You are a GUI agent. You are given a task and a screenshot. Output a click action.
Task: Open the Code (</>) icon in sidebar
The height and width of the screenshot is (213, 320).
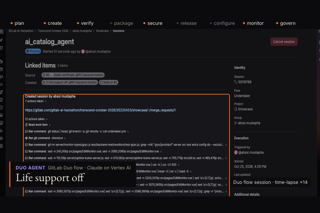click(2, 84)
